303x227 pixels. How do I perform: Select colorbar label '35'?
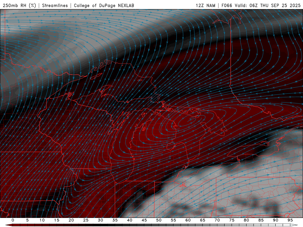click(115, 220)
